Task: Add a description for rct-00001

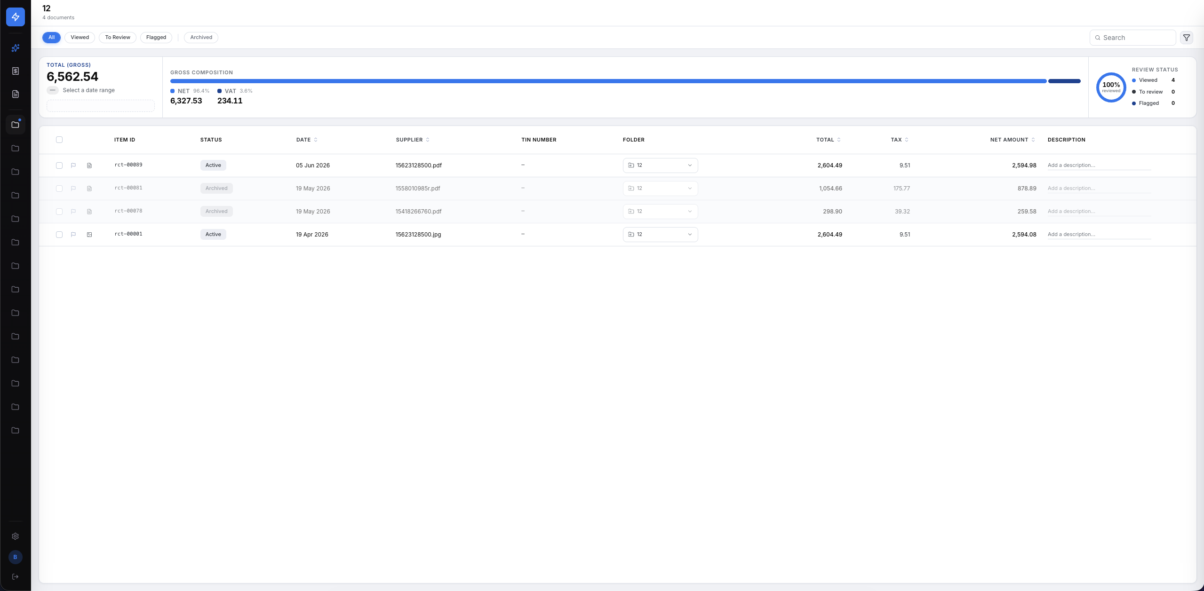Action: click(x=1099, y=235)
